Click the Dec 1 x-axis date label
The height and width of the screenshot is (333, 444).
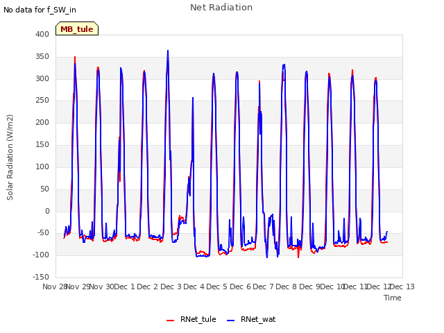pyautogui.click(x=125, y=287)
